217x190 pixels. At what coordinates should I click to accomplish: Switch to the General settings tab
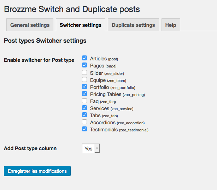30,25
